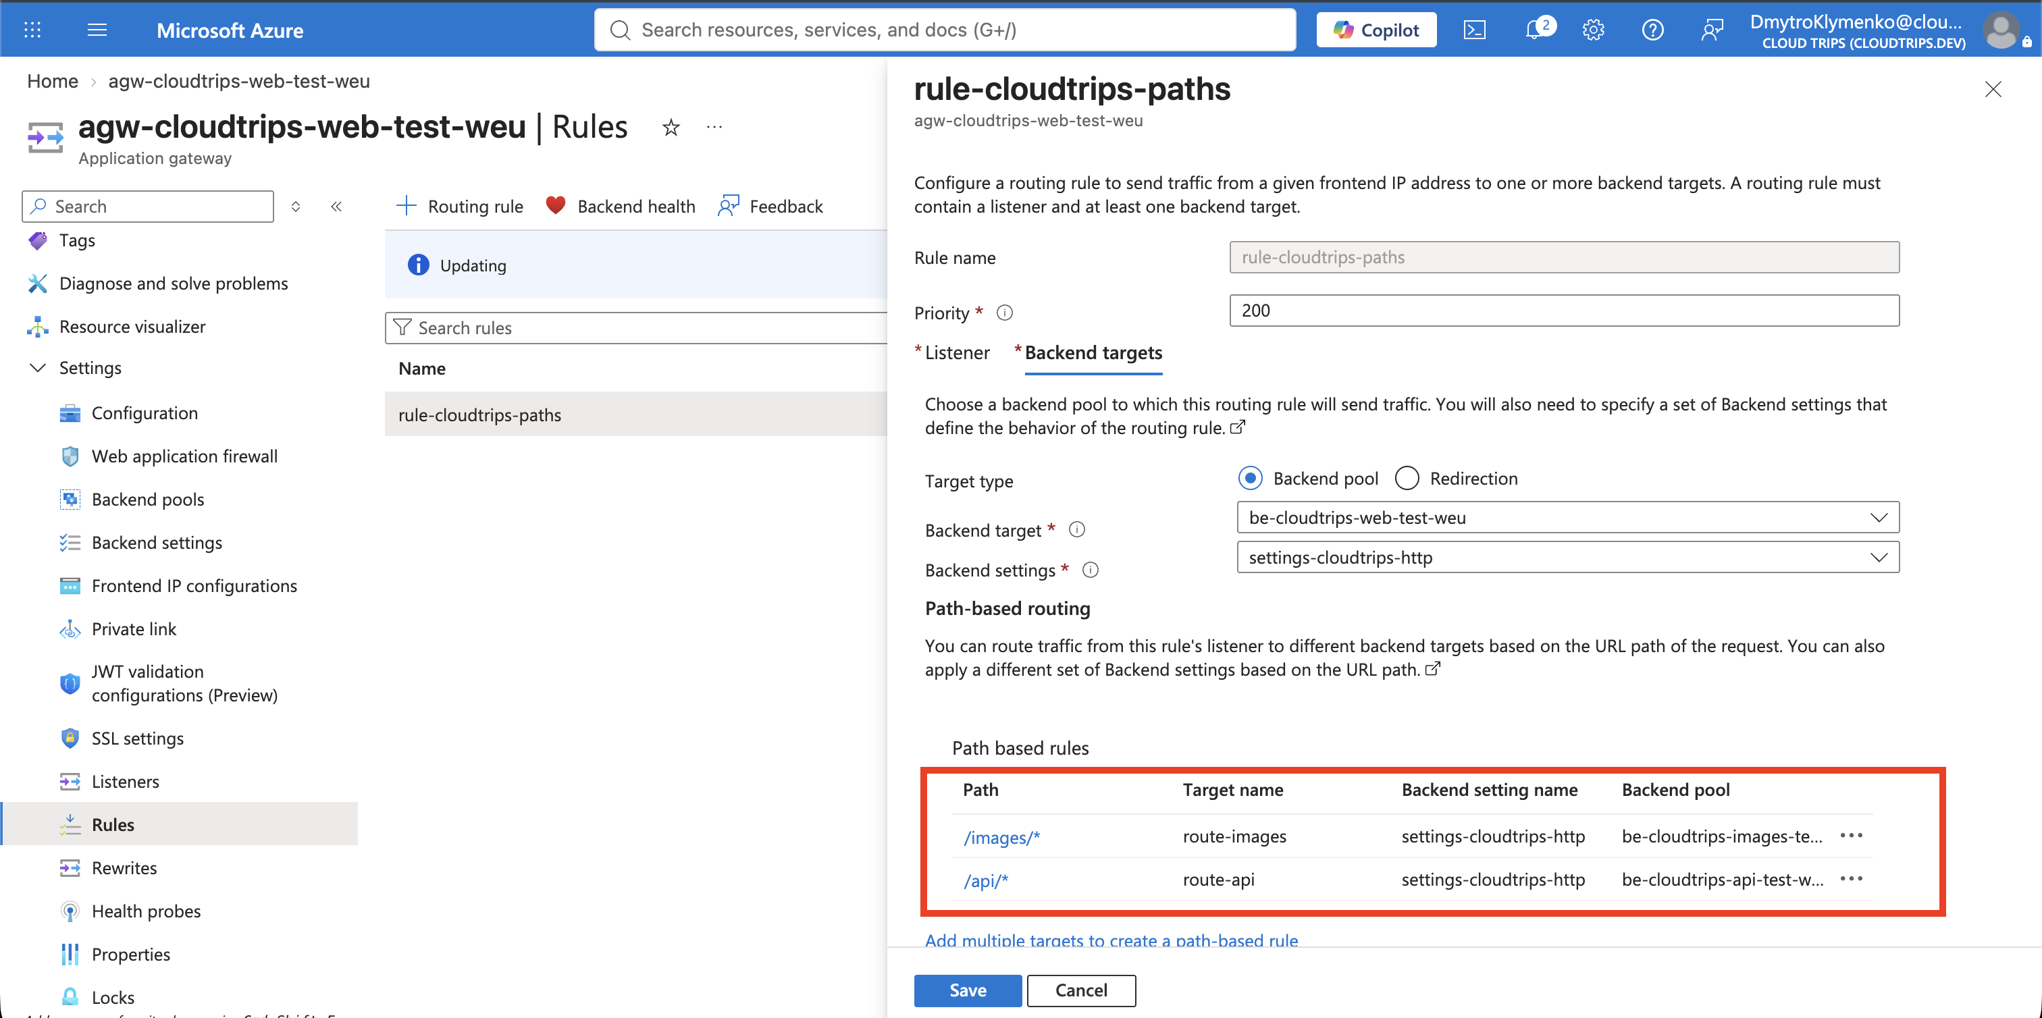Click Feedback in the Rules toolbar
The height and width of the screenshot is (1018, 2042).
pos(770,207)
